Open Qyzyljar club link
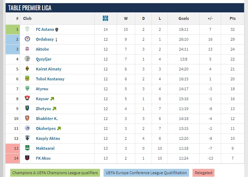Viewport: 248px width, 177px height. tap(44, 59)
